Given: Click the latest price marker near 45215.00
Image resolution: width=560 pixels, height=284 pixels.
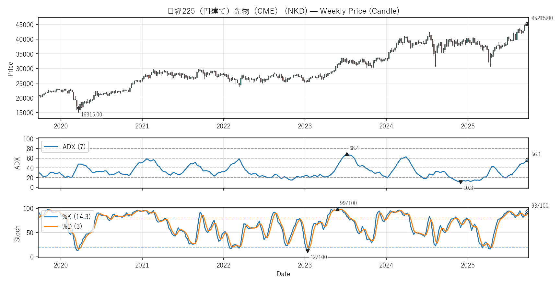Looking at the screenshot, I should pos(527,24).
